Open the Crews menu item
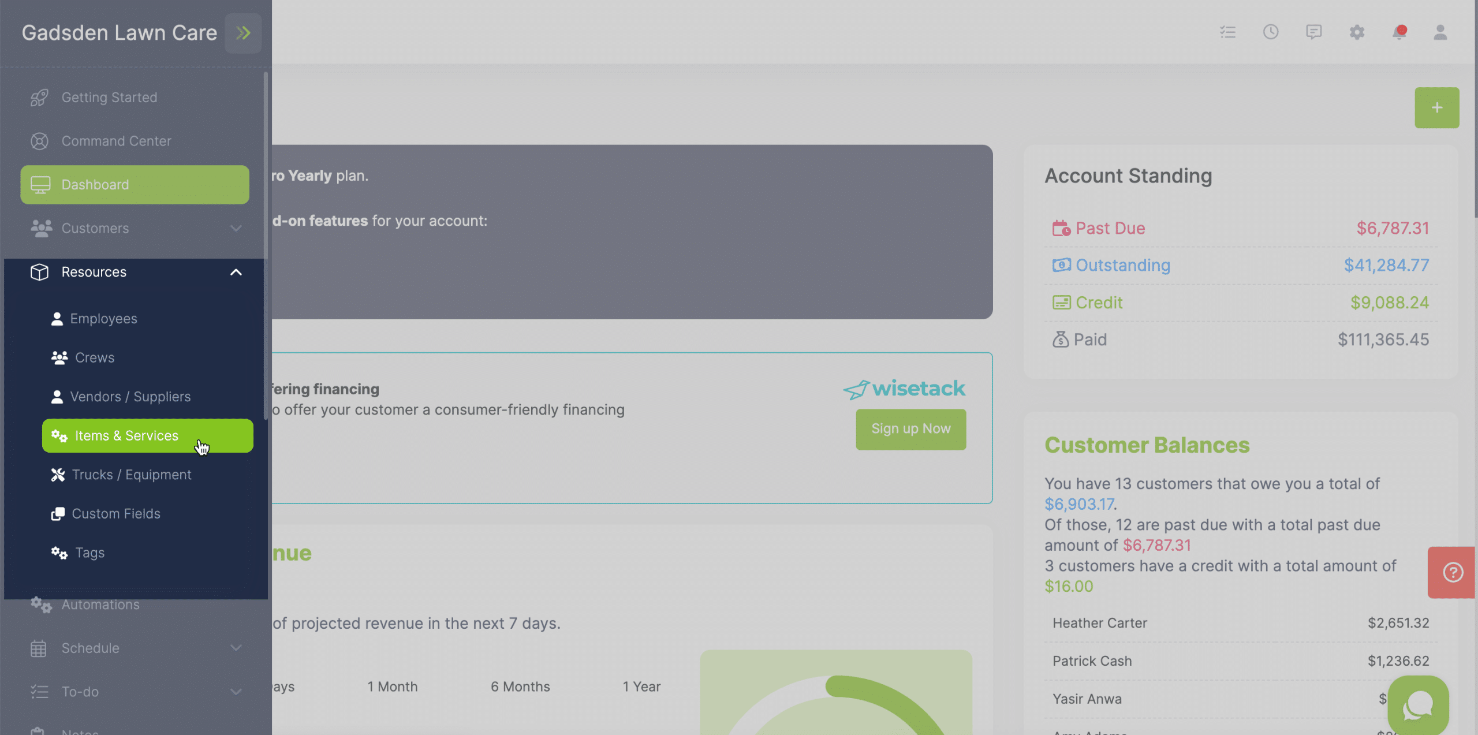 (x=147, y=358)
